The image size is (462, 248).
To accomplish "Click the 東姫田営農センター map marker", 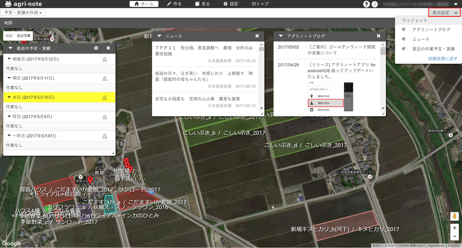I will click(450, 135).
